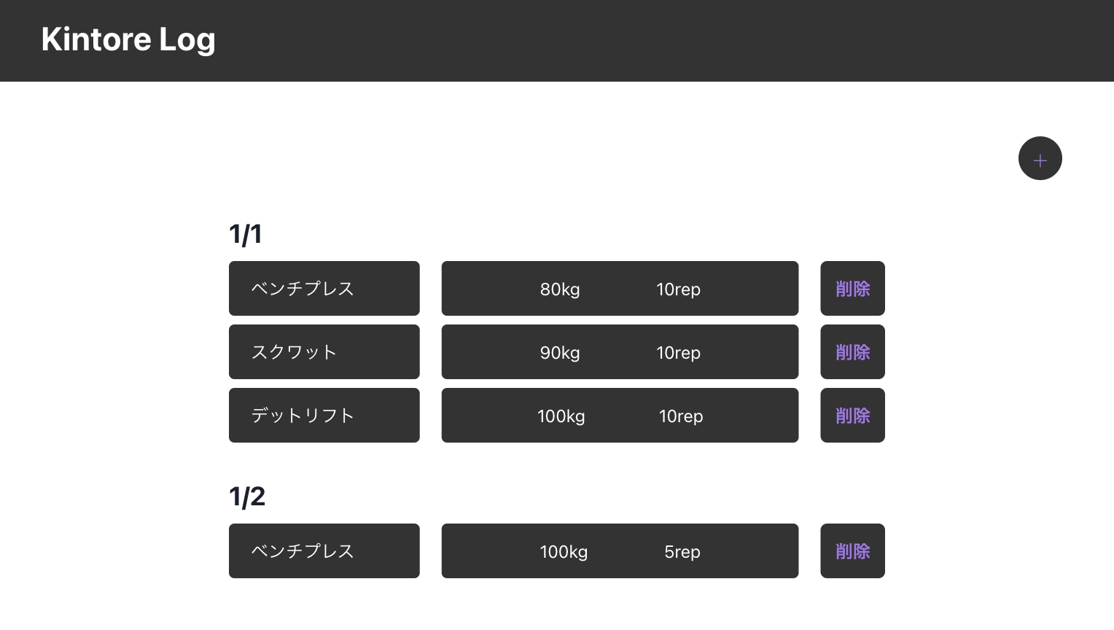The height and width of the screenshot is (630, 1114).
Task: Click 削除 beside the デットリフト row
Action: point(852,416)
